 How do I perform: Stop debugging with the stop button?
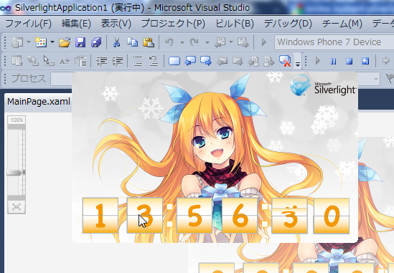(x=350, y=61)
